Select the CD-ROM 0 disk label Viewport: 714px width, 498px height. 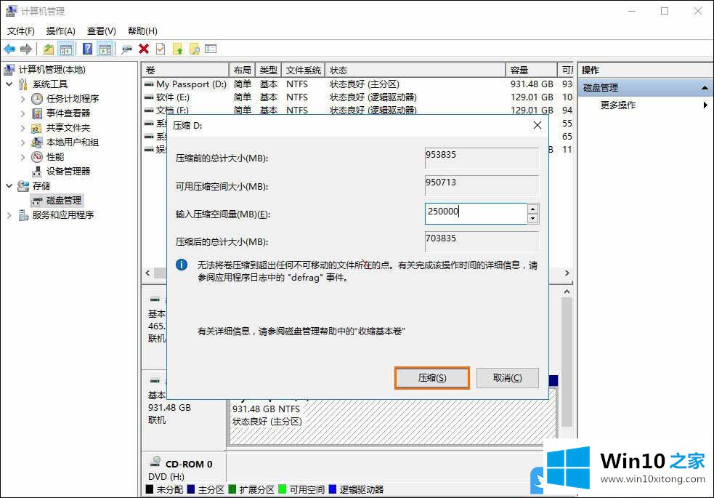pyautogui.click(x=189, y=465)
